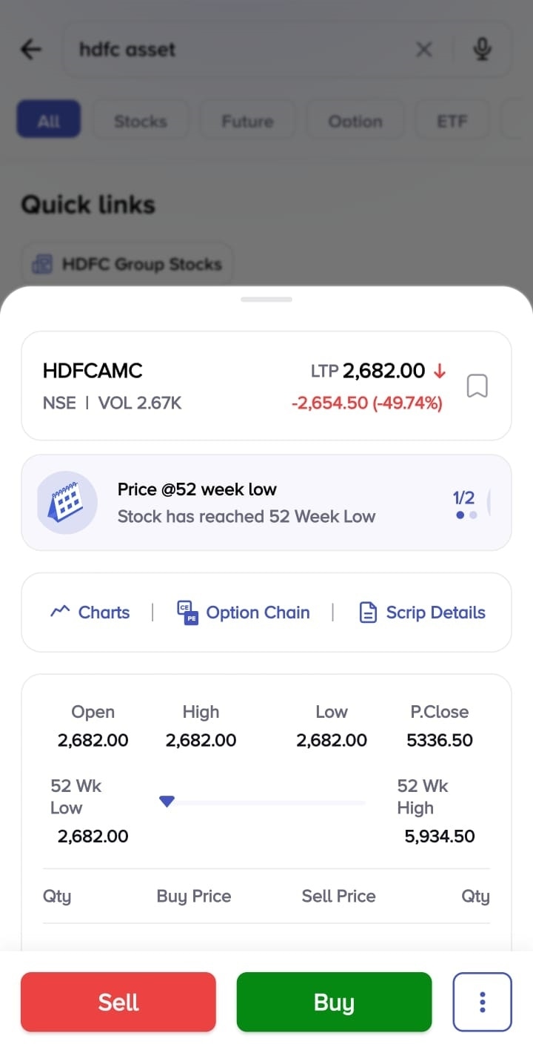Open the HDFC Group Stocks quick link

(x=127, y=264)
